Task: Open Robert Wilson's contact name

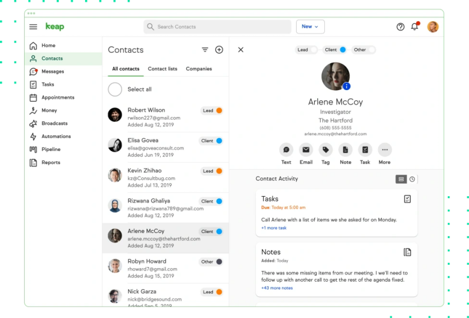Action: pyautogui.click(x=146, y=110)
